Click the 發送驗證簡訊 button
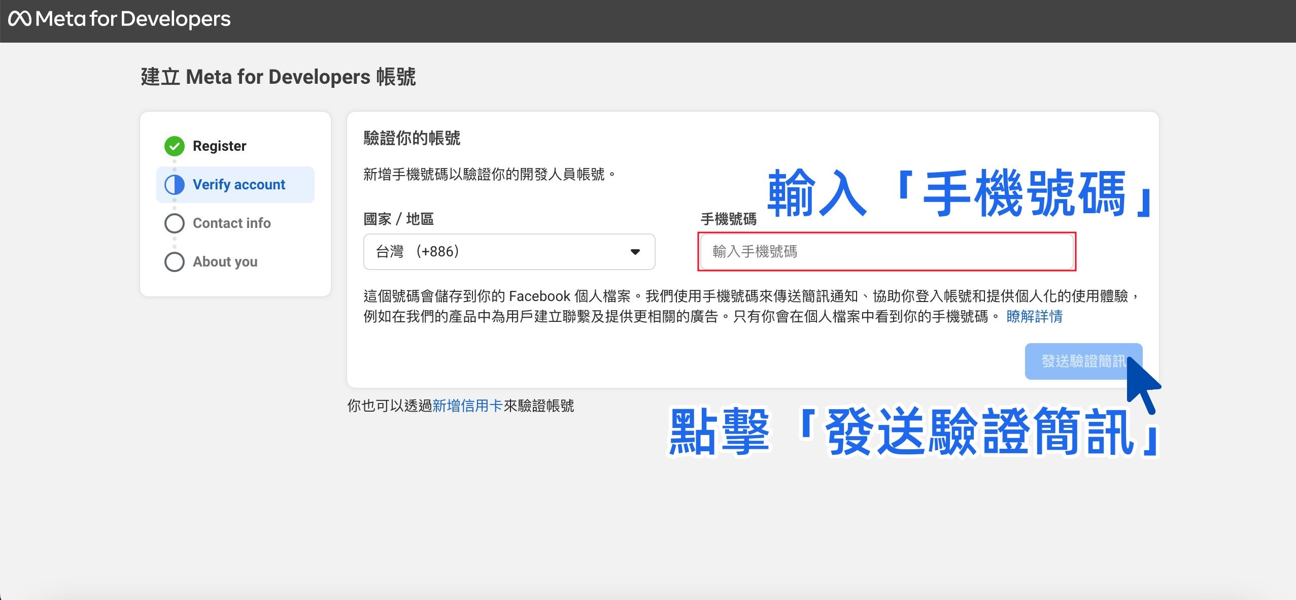This screenshot has height=600, width=1296. 1083,361
